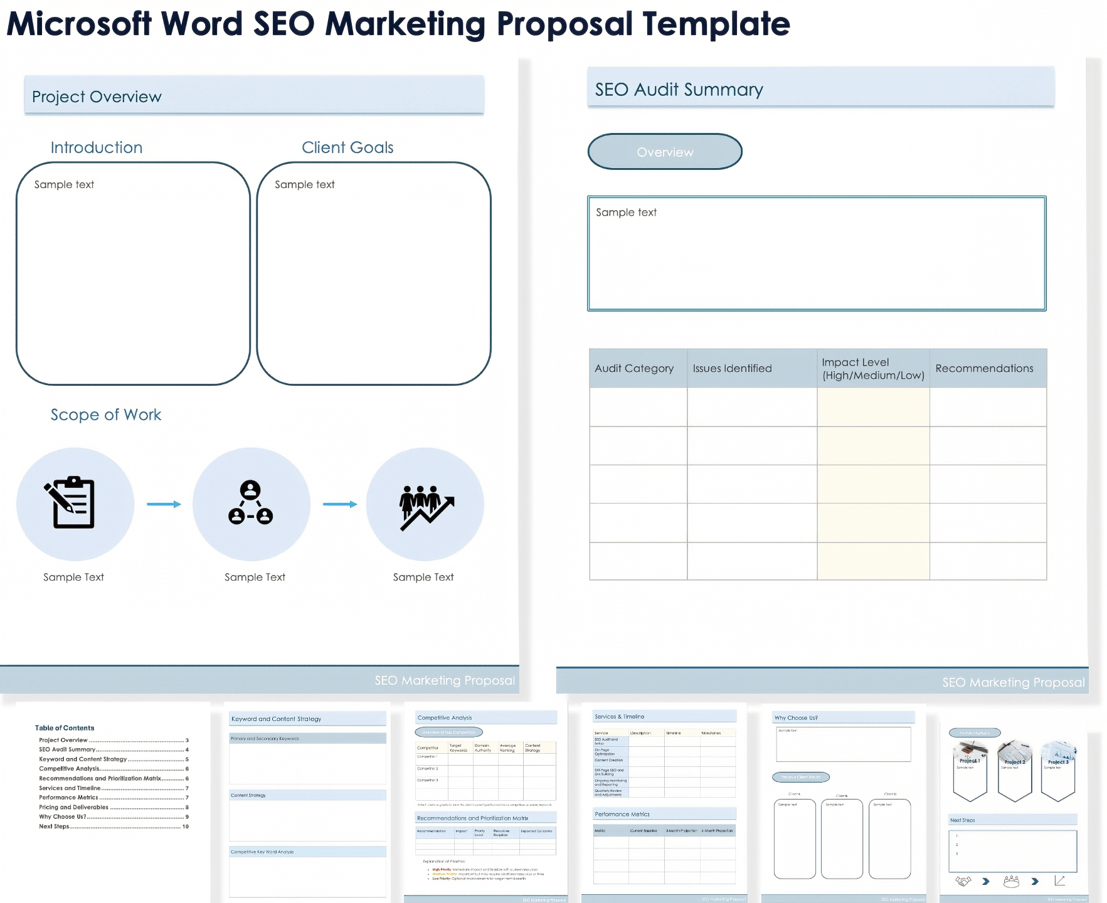Click the Issues Identified column header
1107x903 pixels.
click(x=752, y=368)
